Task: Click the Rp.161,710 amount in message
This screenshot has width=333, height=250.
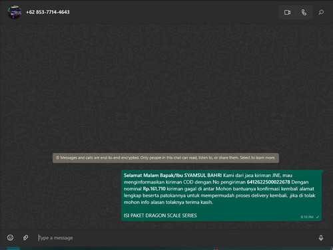Action: coord(154,189)
